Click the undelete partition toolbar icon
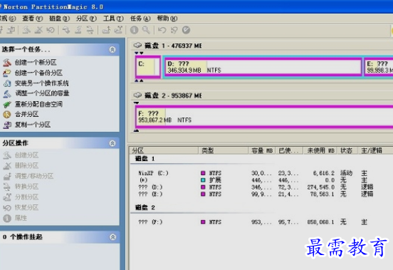The image size is (393, 270). click(x=51, y=30)
